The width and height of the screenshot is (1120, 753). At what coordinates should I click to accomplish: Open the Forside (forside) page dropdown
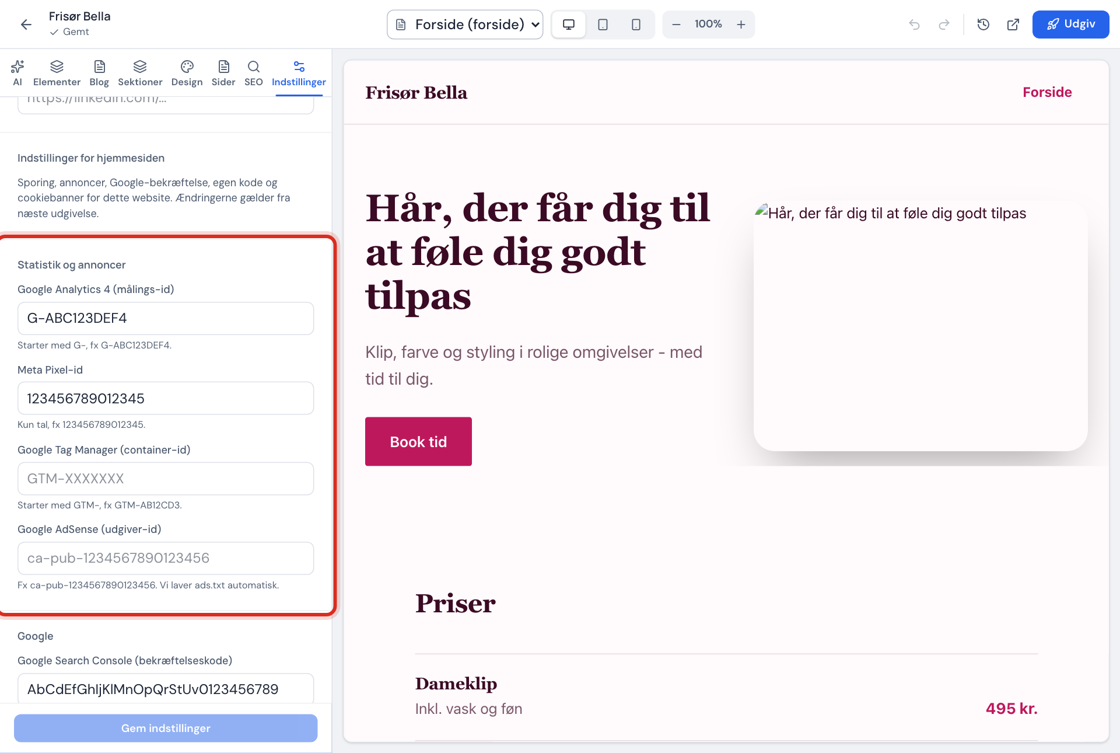click(465, 25)
